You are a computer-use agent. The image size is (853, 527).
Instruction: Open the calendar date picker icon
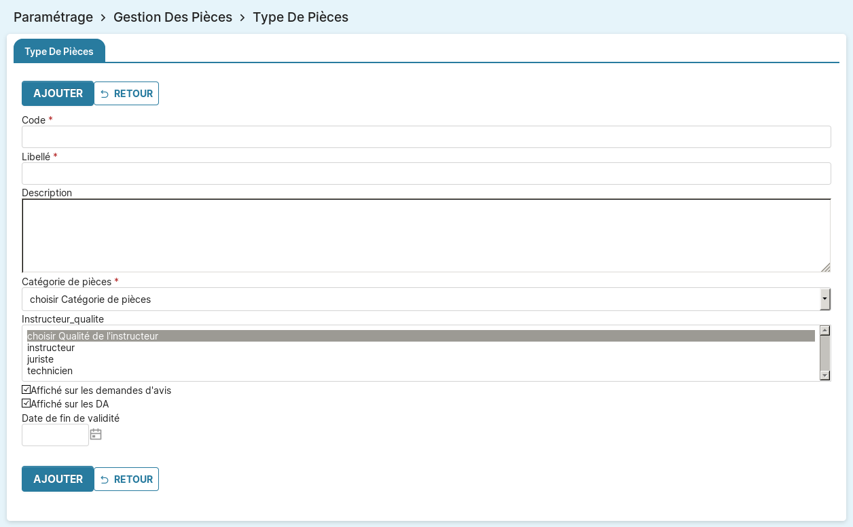coord(96,435)
